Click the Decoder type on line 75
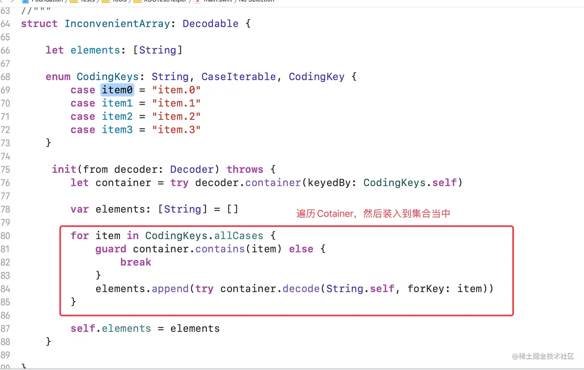Viewport: 584px width, 370px height. pos(192,169)
